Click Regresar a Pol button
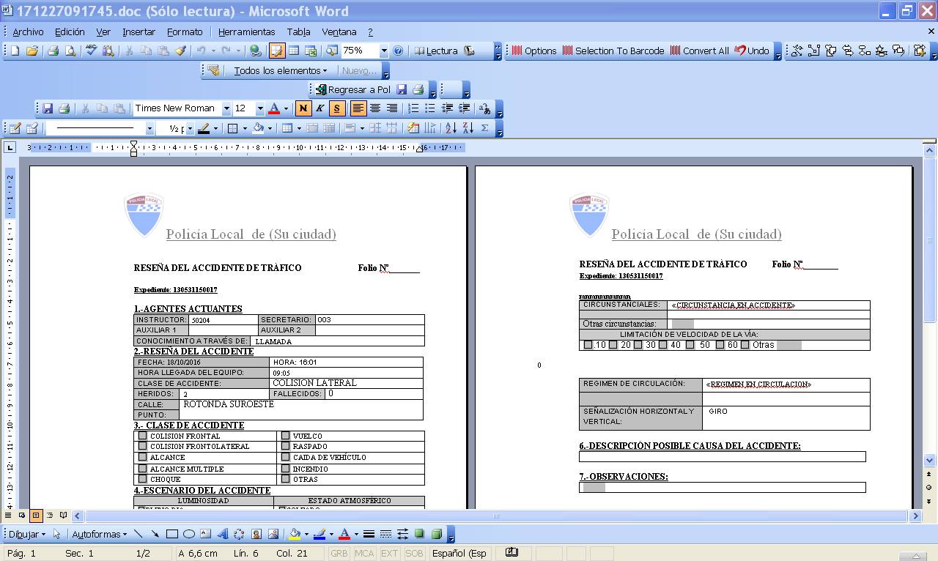Viewport: 938px width, 561px height. pyautogui.click(x=353, y=89)
